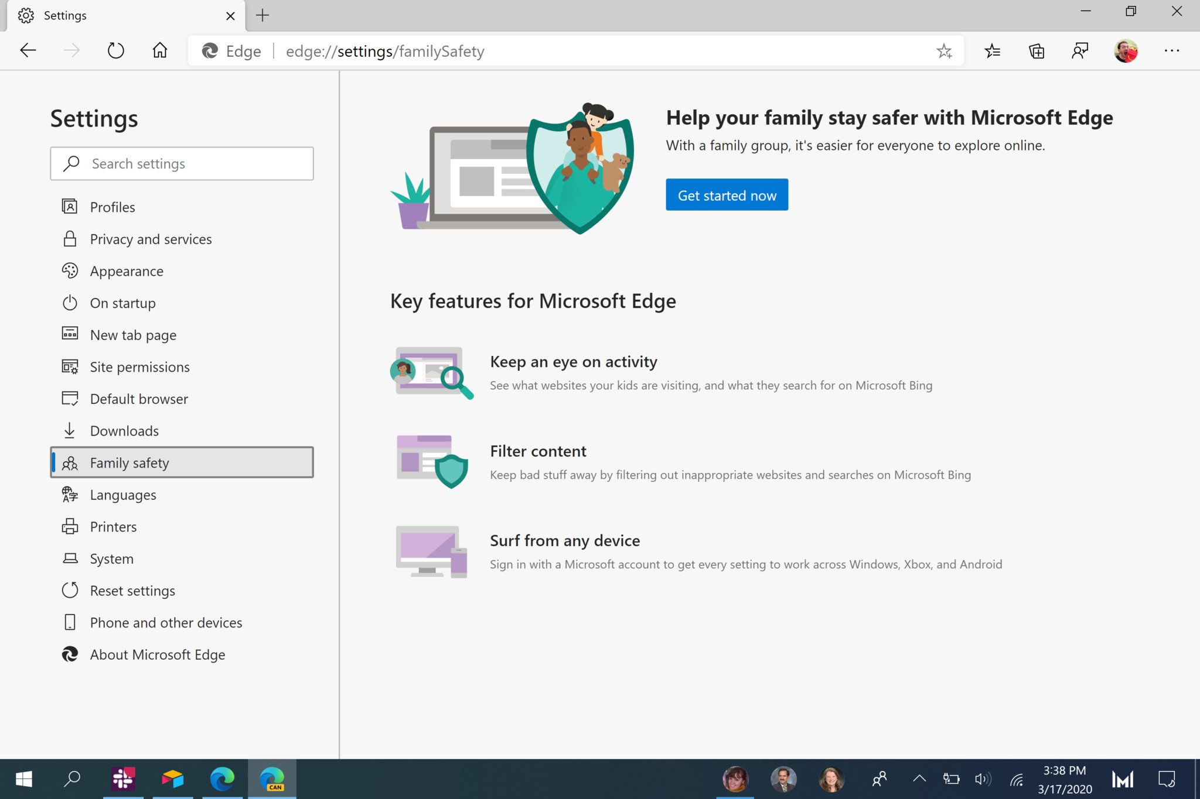Select the Default browser menu item
The width and height of the screenshot is (1200, 799).
click(x=138, y=399)
